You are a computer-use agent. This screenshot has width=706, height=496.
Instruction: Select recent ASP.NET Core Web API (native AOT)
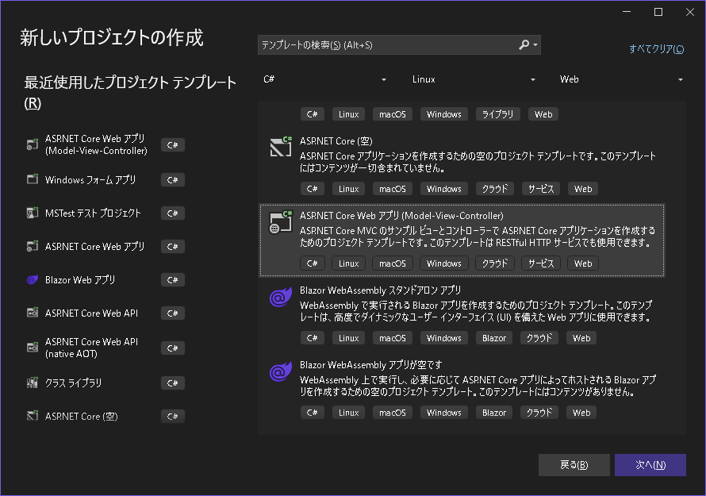(x=106, y=348)
